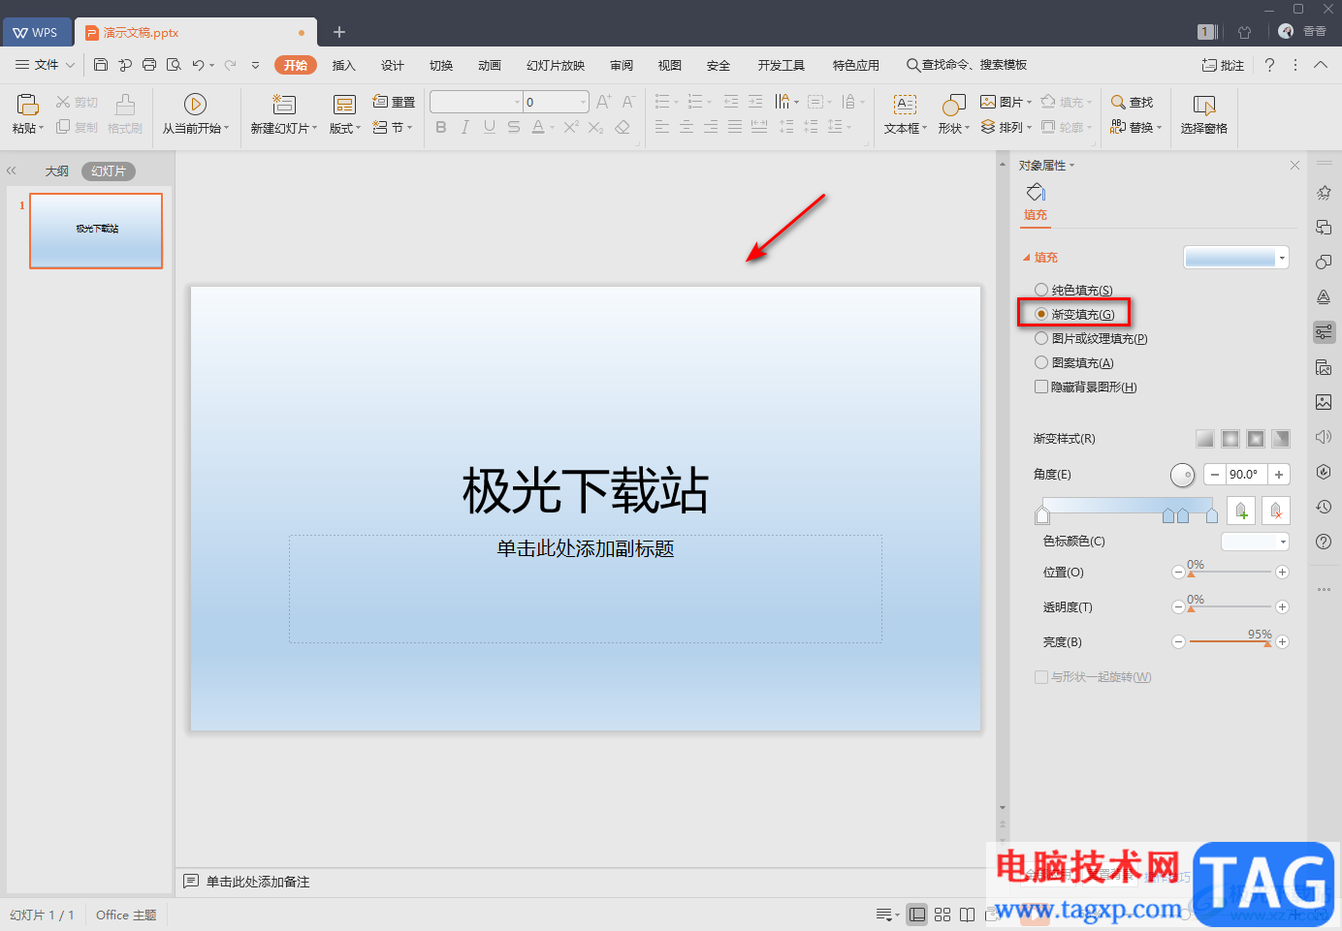
Task: Click the Shapes icon
Action: [x=954, y=104]
